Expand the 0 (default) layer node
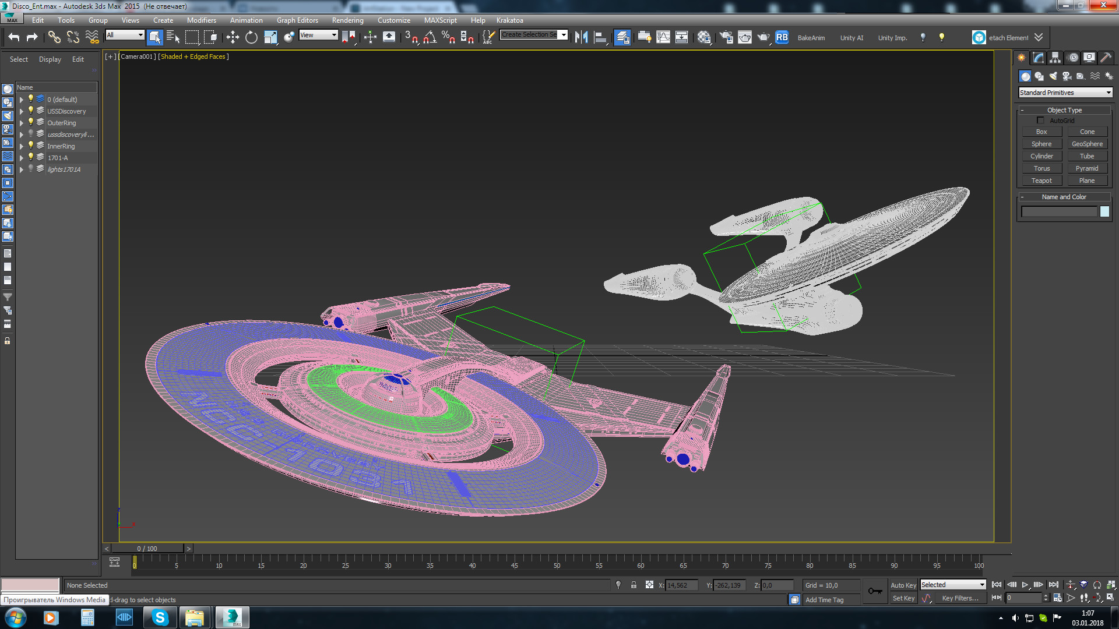The image size is (1119, 629). 22,100
